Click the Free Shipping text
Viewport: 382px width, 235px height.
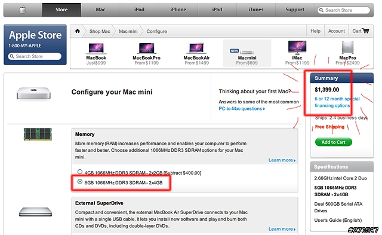coord(329,127)
